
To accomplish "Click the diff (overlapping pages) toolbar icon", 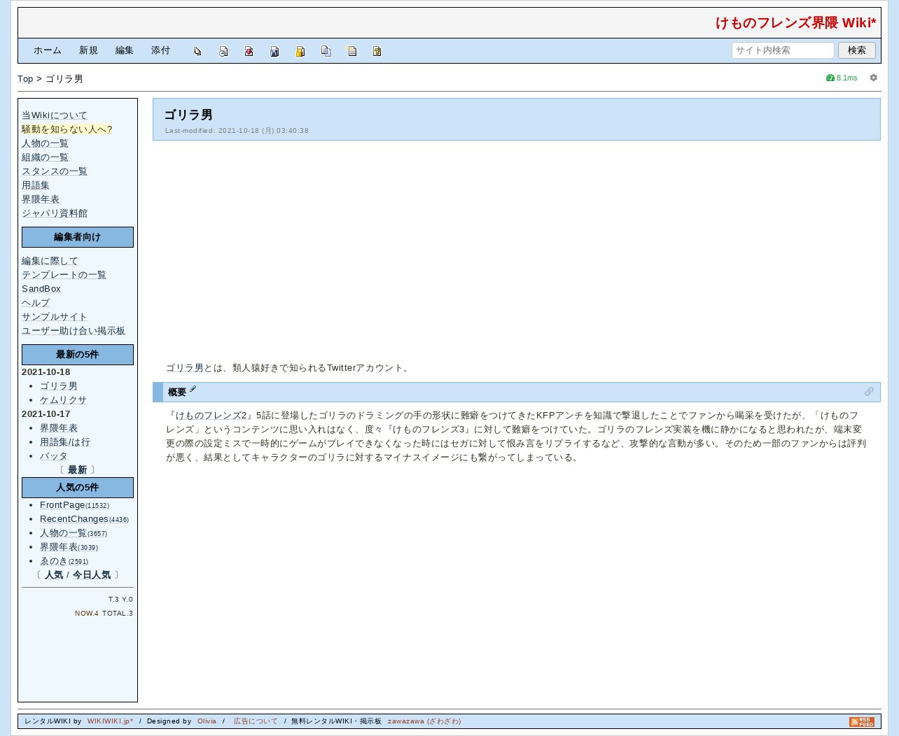I will pyautogui.click(x=197, y=51).
